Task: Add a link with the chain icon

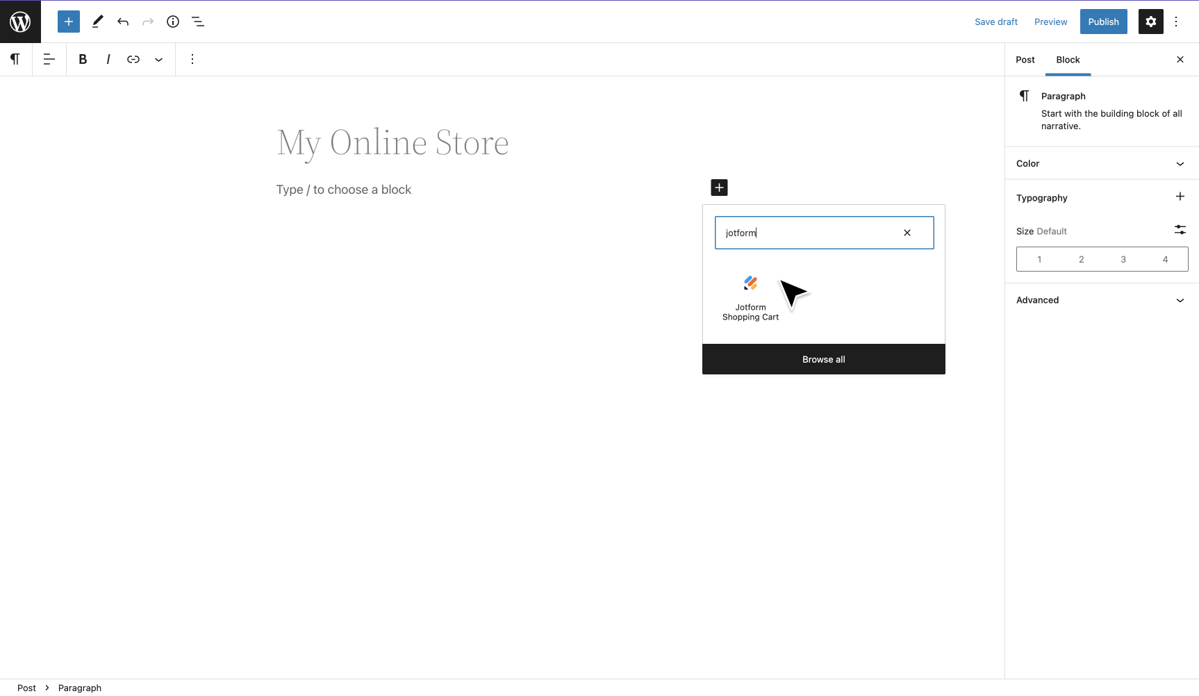Action: tap(133, 59)
